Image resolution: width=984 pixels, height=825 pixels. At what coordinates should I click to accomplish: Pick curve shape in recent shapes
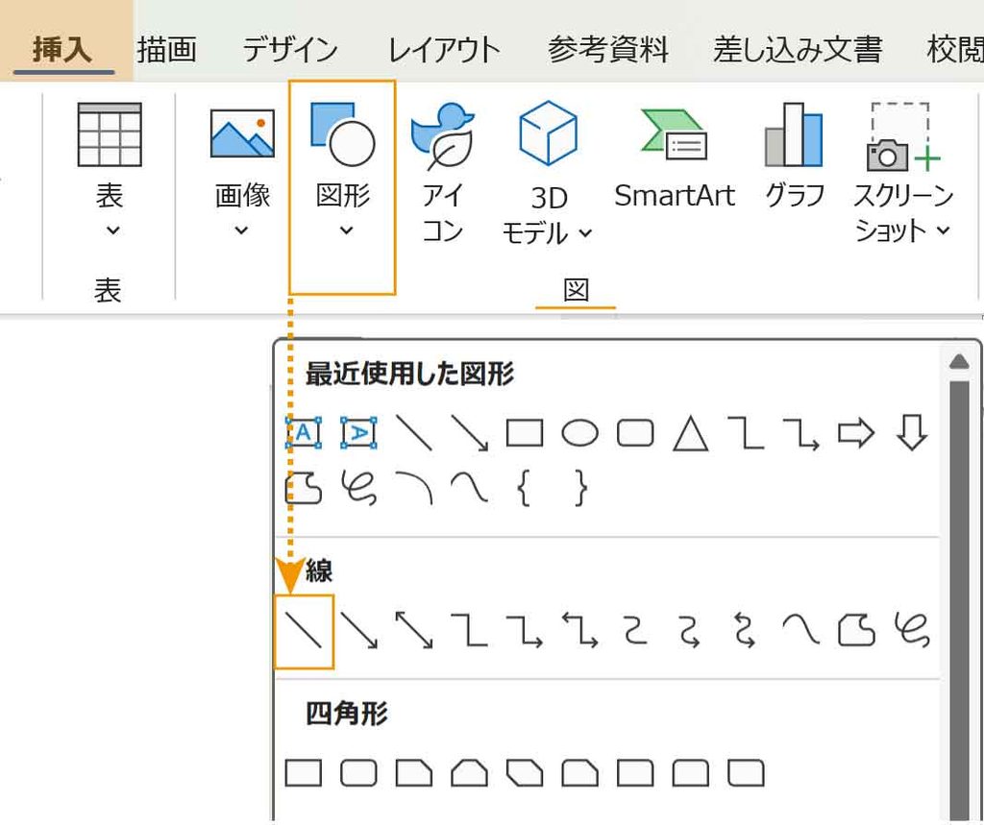(x=469, y=488)
